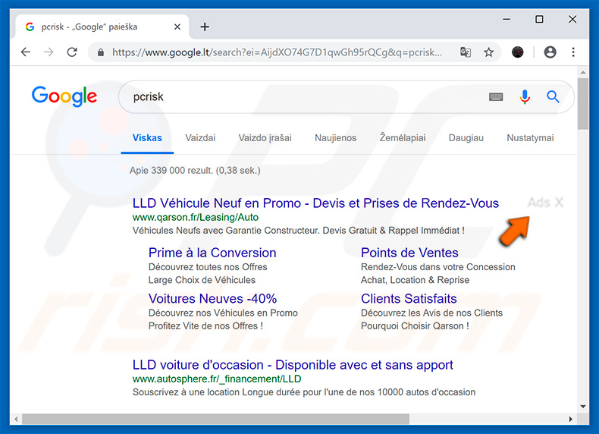Screen dimensions: 599x434
Task: Click the horizontal scrollbar left arrow
Action: (x=16, y=419)
